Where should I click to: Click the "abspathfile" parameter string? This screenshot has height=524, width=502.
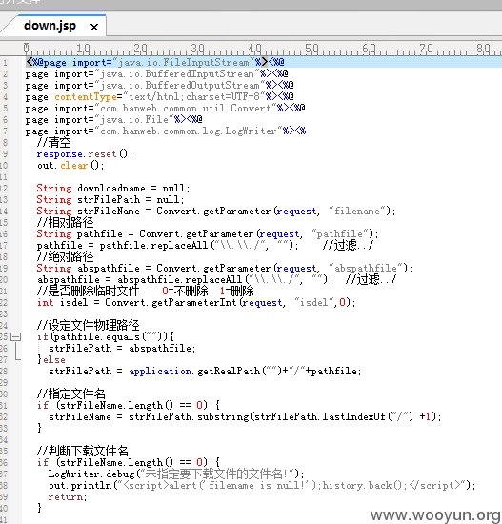[x=366, y=268]
